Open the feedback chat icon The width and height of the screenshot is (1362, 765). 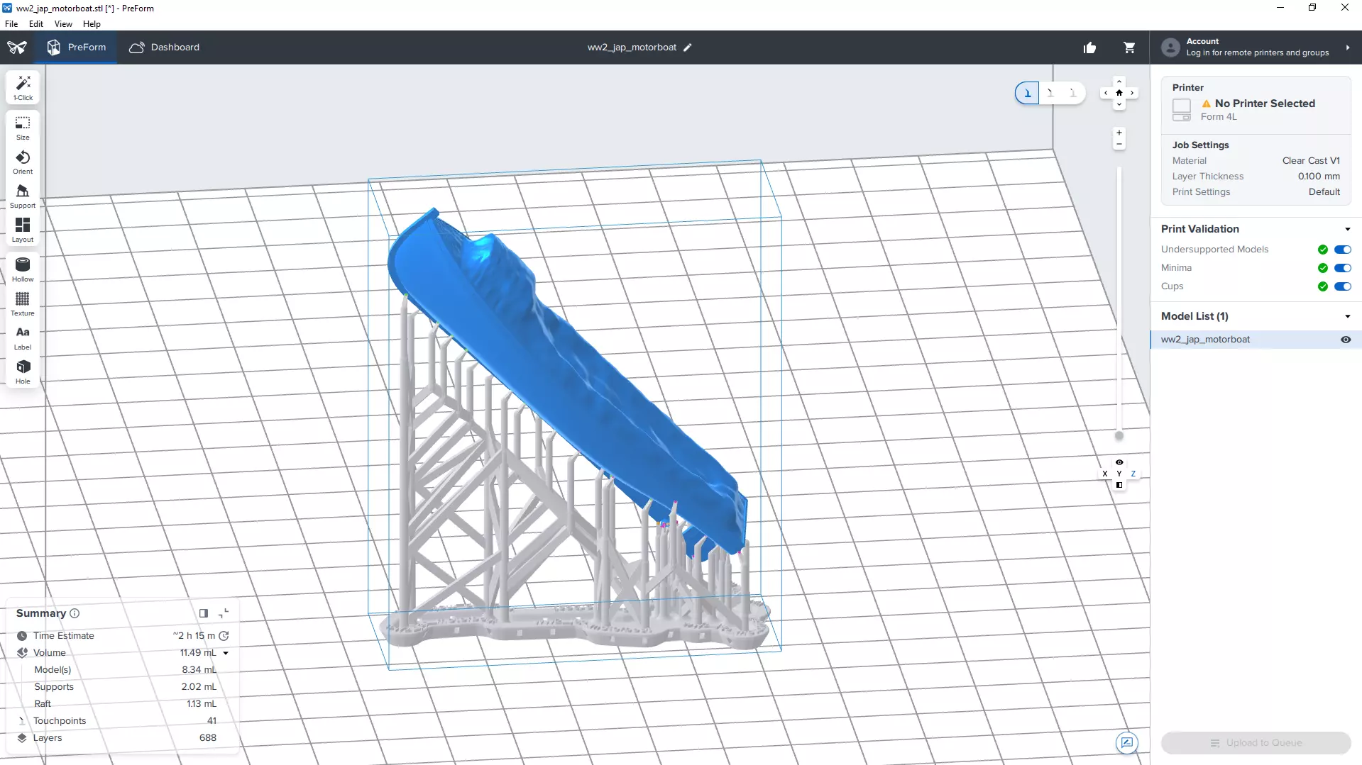[1126, 742]
